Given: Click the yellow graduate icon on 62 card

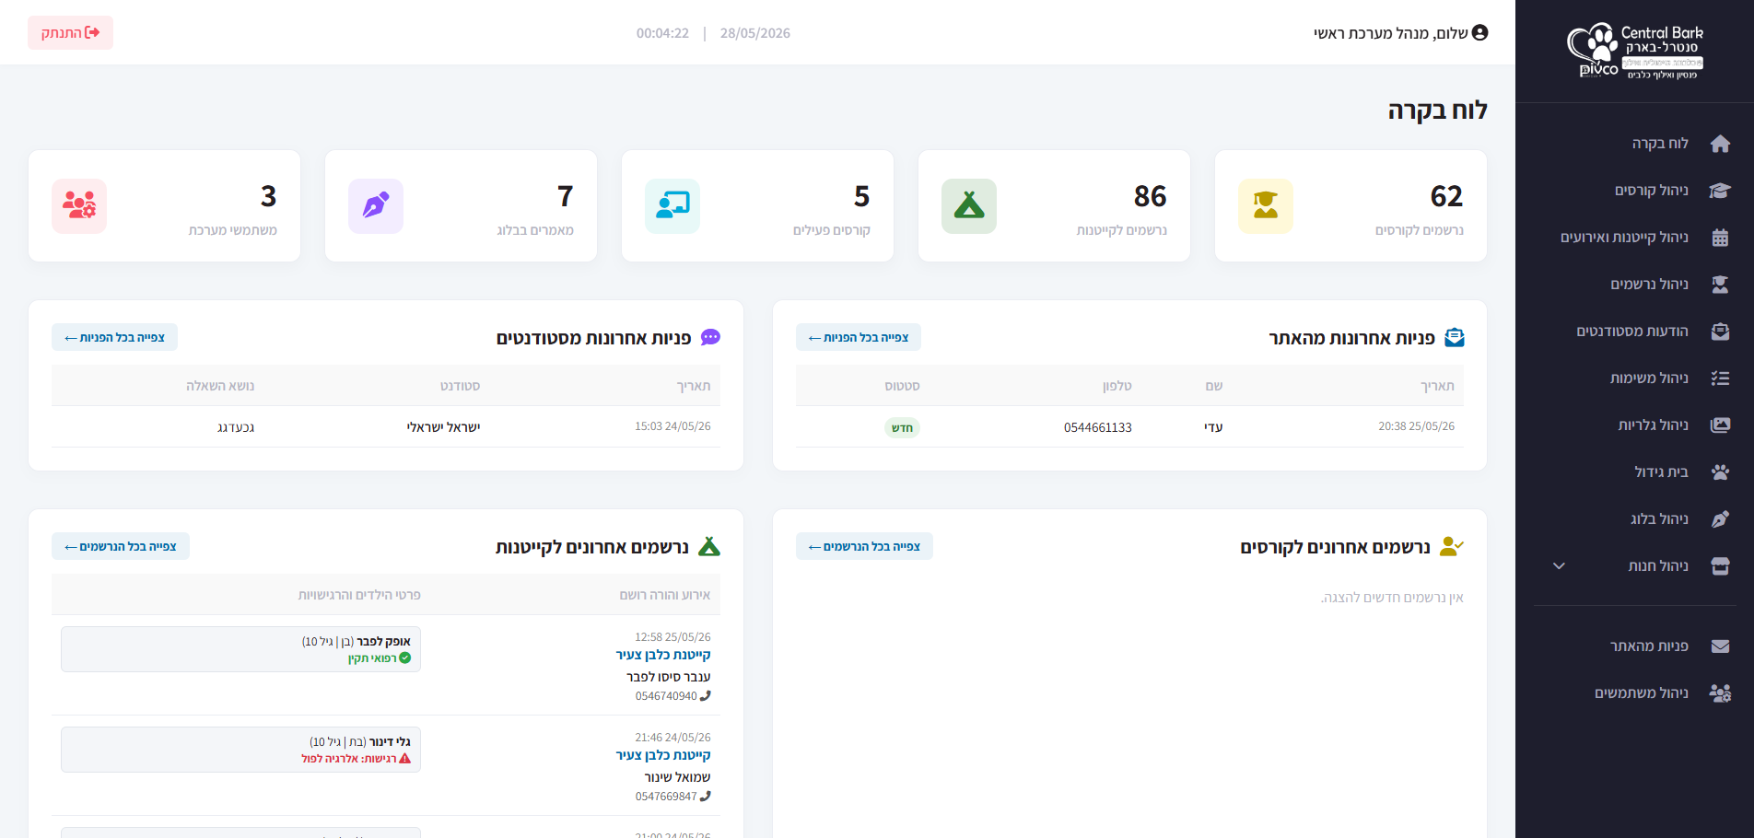Looking at the screenshot, I should tap(1266, 206).
